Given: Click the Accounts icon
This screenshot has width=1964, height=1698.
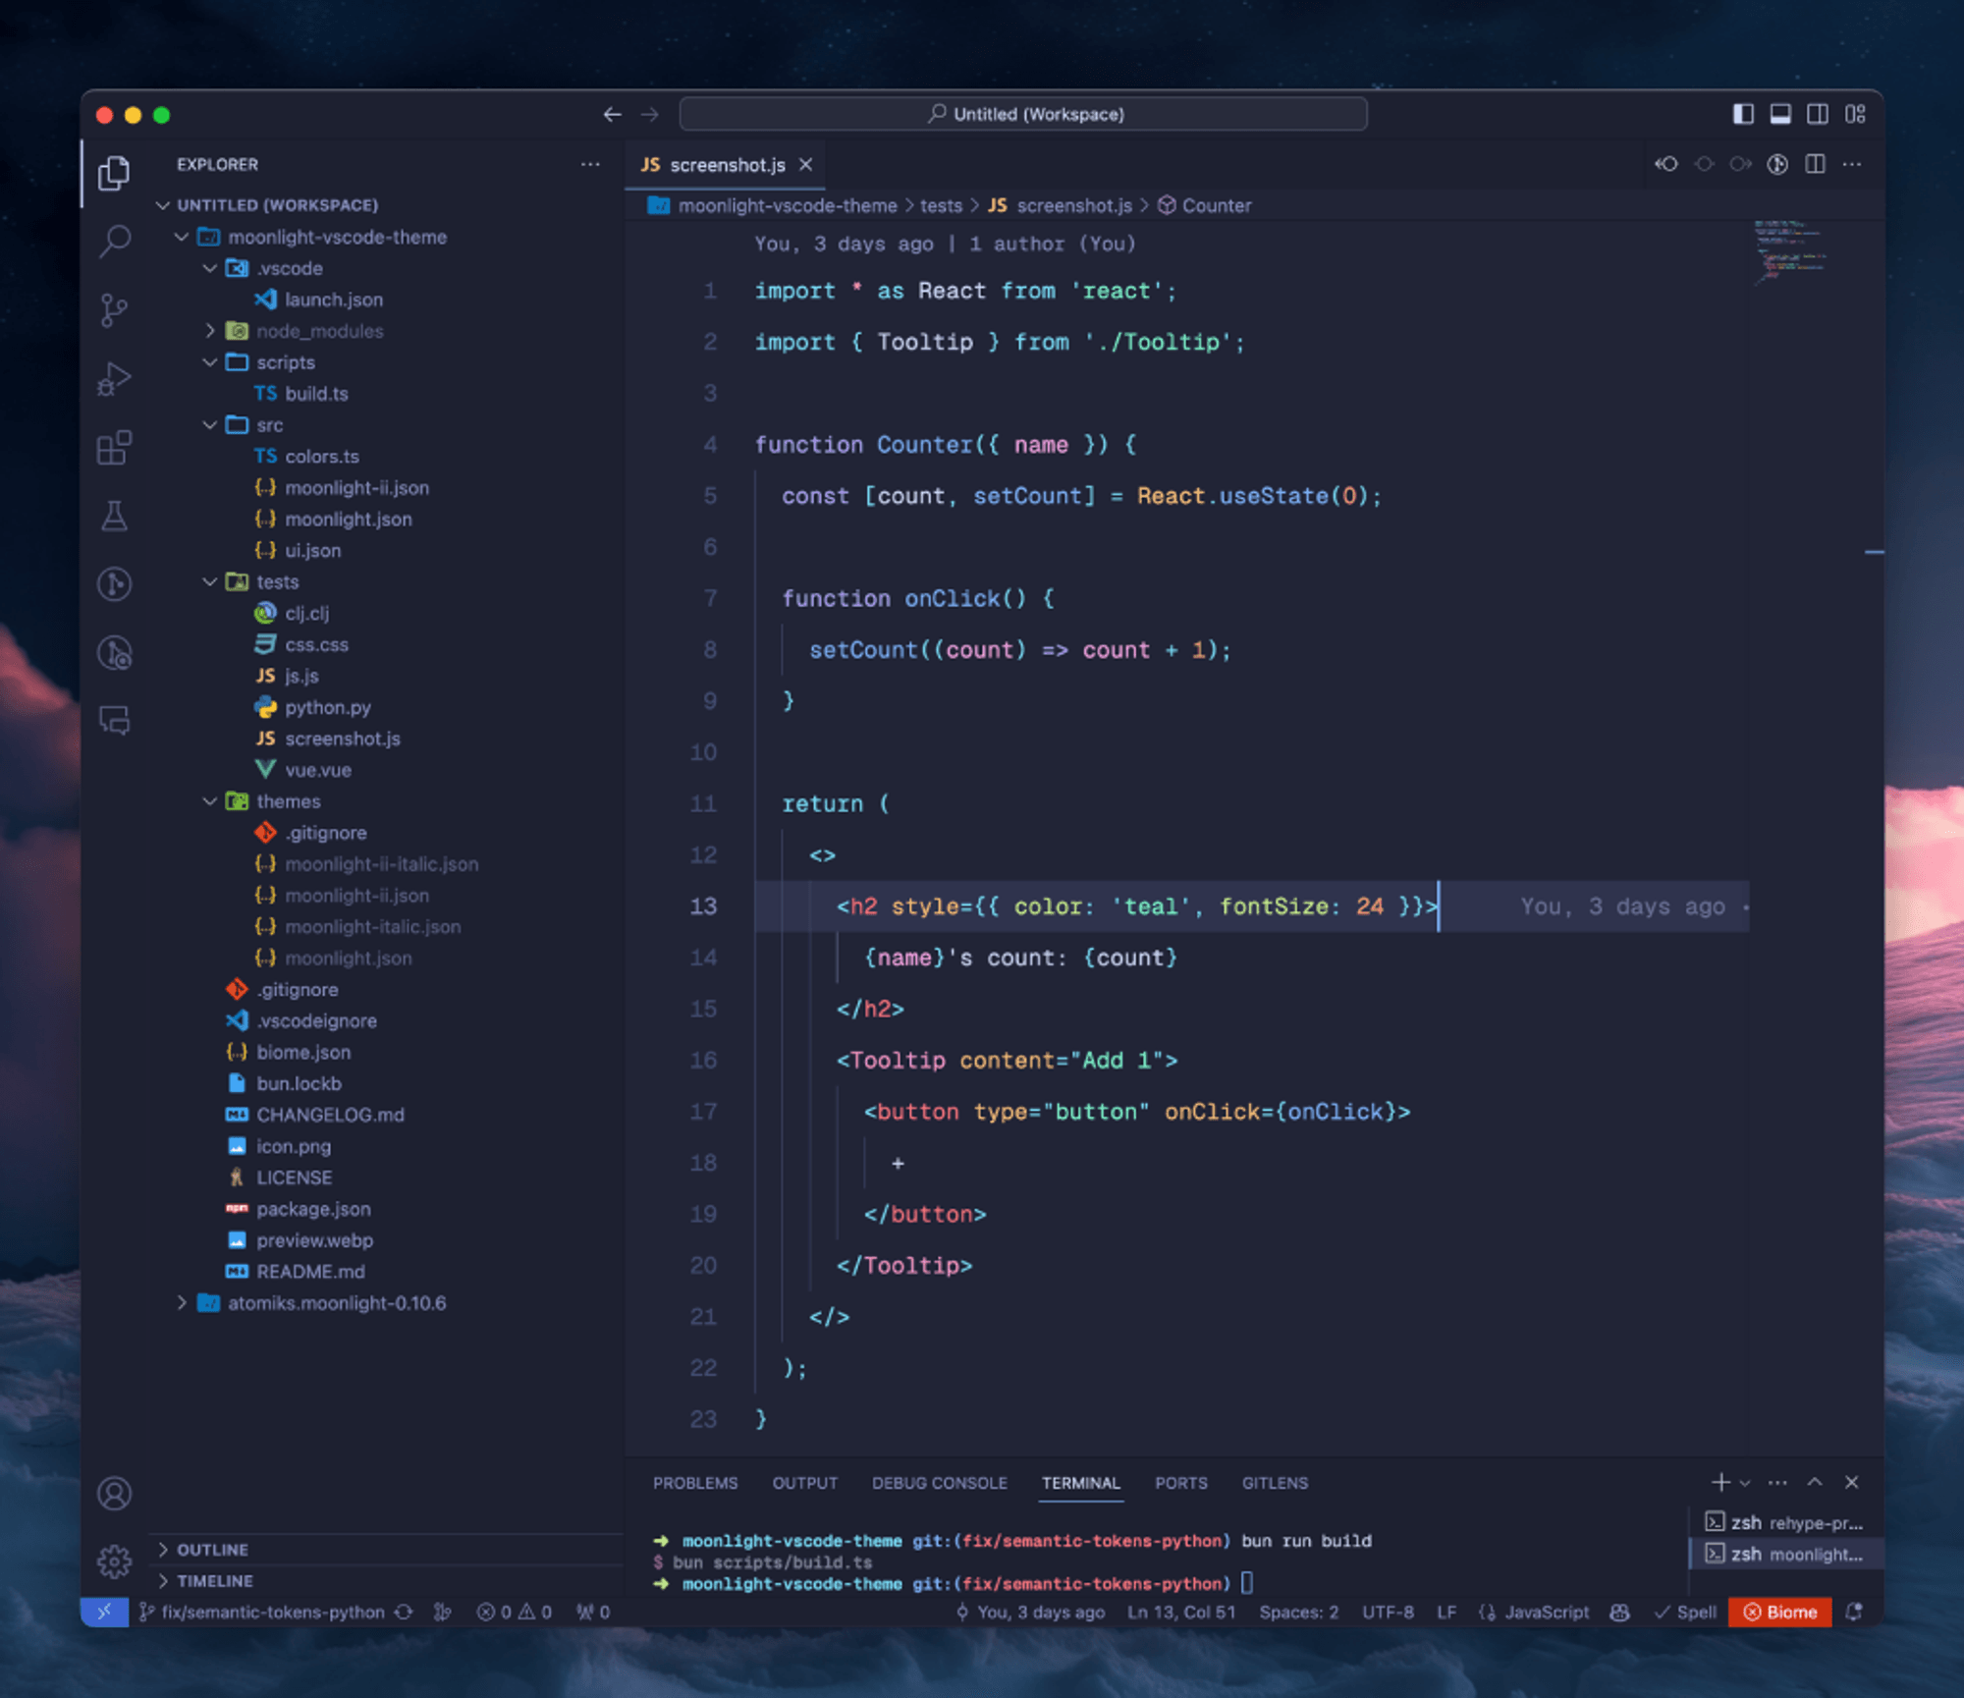Looking at the screenshot, I should pos(114,1494).
